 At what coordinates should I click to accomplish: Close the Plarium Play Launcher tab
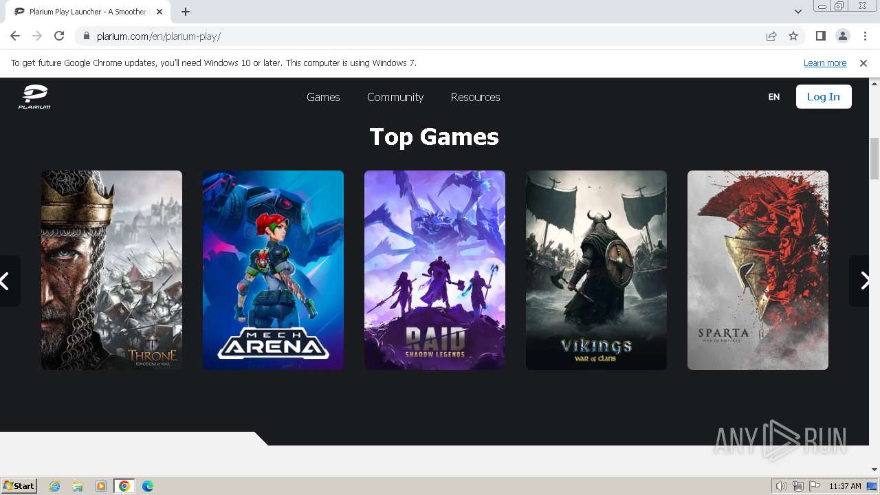(159, 12)
